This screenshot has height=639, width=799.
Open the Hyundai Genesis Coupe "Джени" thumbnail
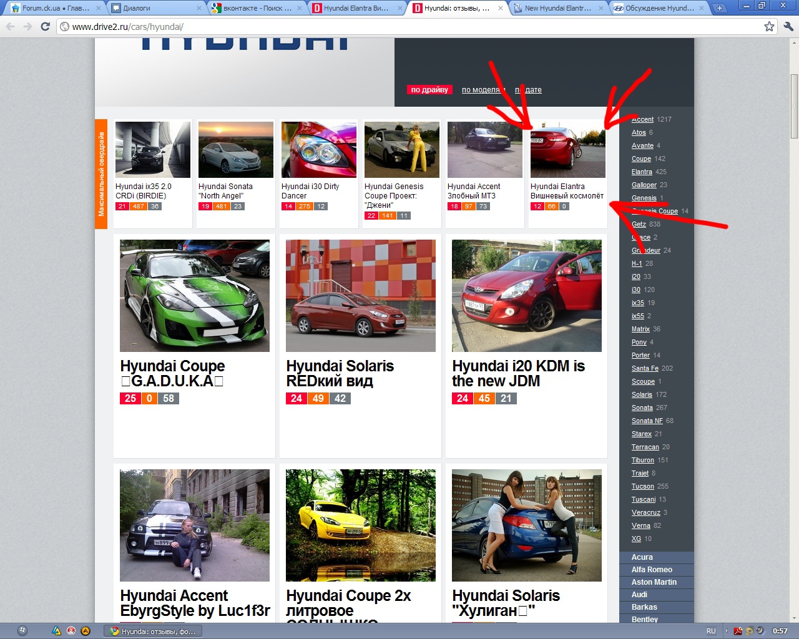[x=402, y=150]
